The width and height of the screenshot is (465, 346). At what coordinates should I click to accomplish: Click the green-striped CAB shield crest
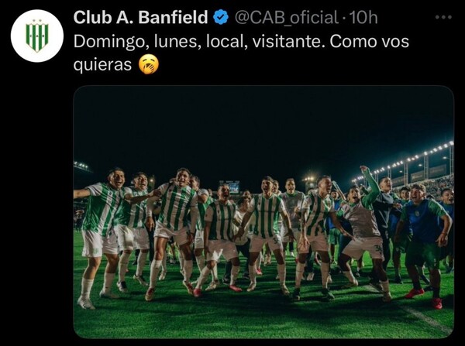[37, 36]
